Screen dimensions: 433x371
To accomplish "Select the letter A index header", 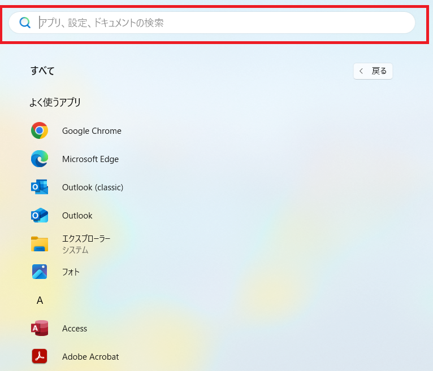I will coord(40,300).
